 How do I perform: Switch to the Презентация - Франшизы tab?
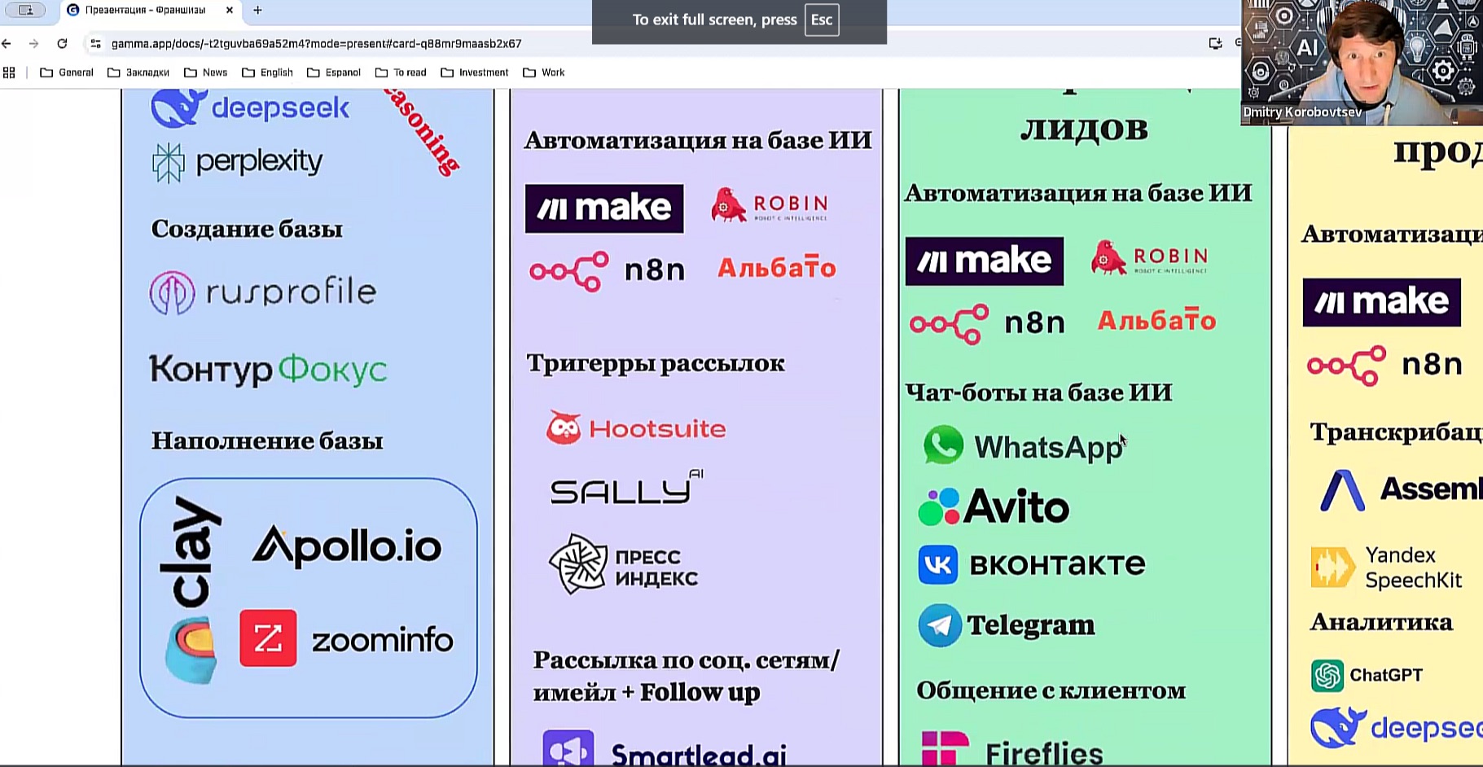pos(150,11)
